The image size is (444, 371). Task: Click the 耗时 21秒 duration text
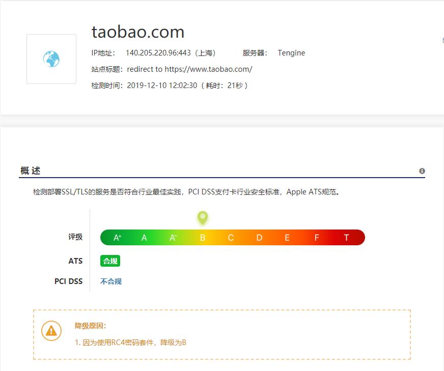click(225, 85)
